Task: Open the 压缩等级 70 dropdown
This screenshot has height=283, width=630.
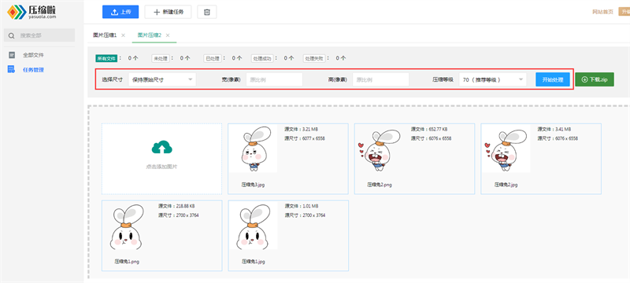Action: tap(493, 79)
